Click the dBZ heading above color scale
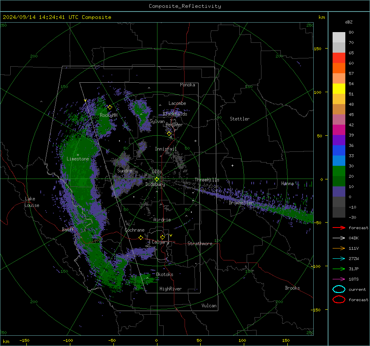Screen dimensions: 370x346 pos(349,22)
